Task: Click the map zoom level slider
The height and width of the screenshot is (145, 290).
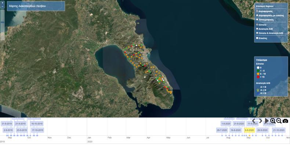Action: point(3,25)
